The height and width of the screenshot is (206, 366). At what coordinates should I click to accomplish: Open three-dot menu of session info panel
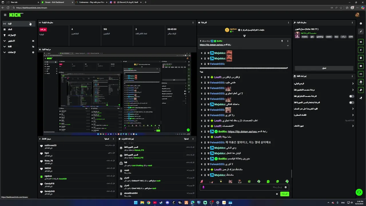tap(193, 22)
